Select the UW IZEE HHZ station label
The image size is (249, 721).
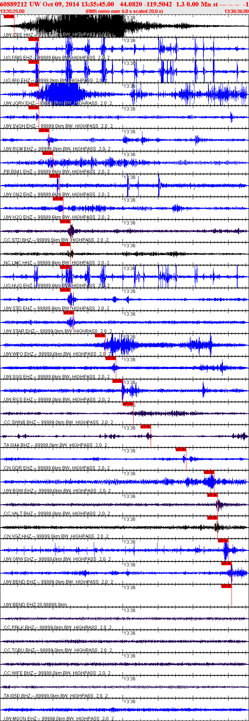pos(57,35)
